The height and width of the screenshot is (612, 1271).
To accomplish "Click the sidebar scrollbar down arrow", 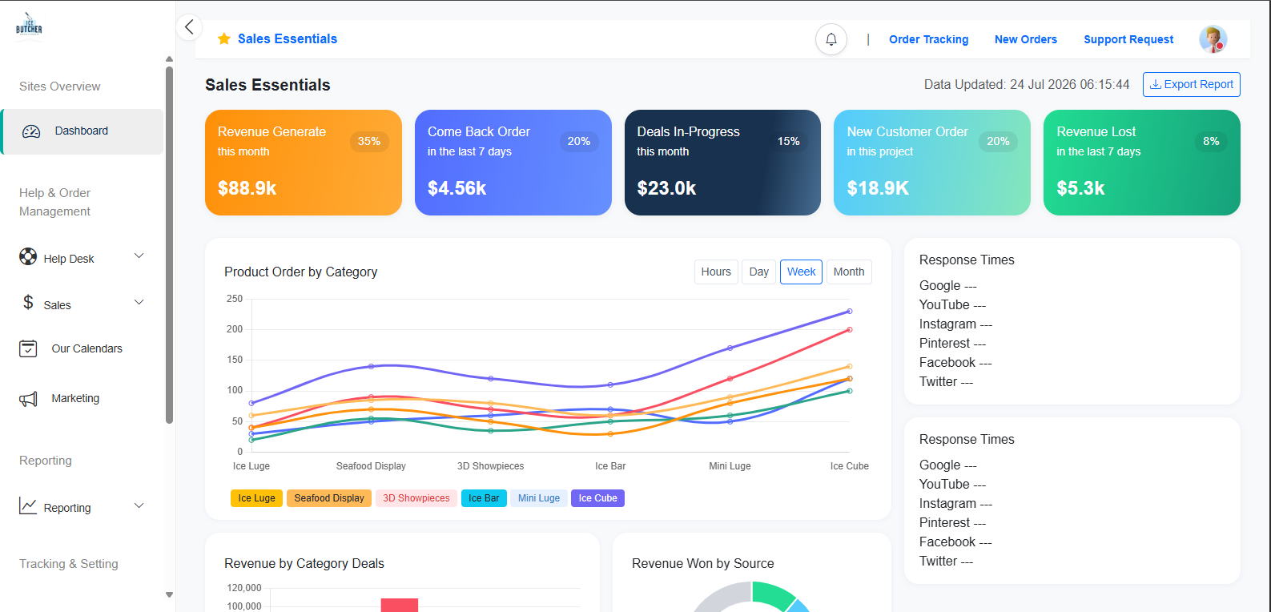I will click(169, 595).
